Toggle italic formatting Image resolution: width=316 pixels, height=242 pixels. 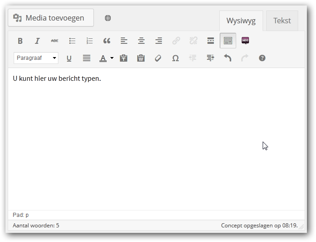pyautogui.click(x=37, y=41)
